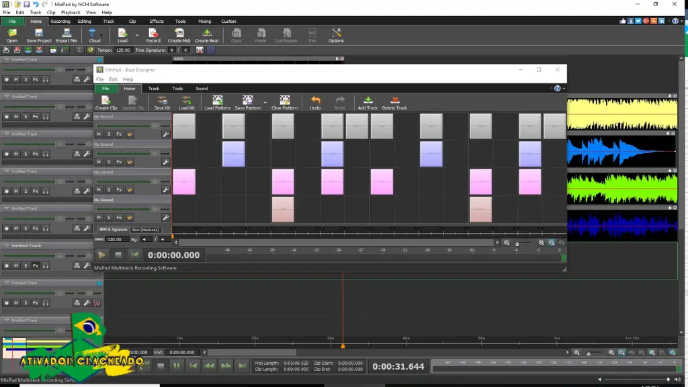Click Create Clip in Beat Designer
The width and height of the screenshot is (688, 387).
(x=106, y=103)
